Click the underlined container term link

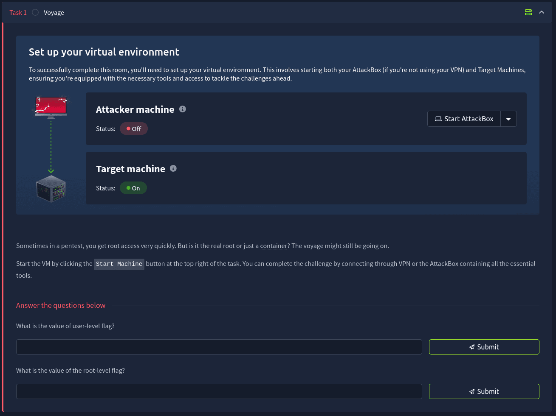pyautogui.click(x=274, y=246)
